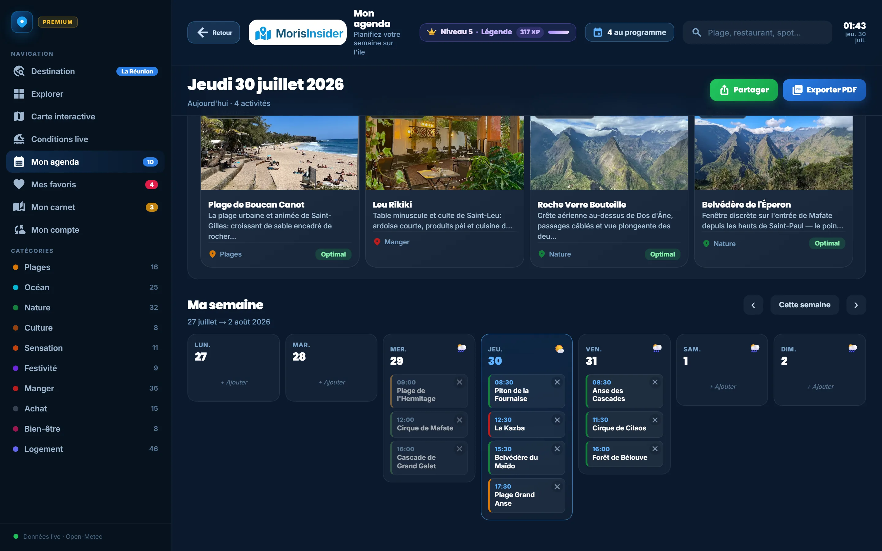This screenshot has height=551, width=882.
Task: Click the Mes favoris heart icon
Action: pos(19,184)
